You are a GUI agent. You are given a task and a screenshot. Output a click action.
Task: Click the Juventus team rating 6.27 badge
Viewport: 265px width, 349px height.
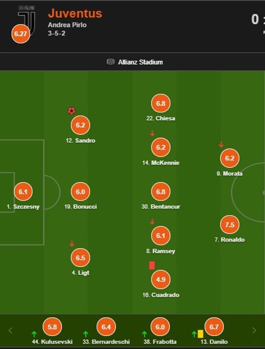coord(21,34)
